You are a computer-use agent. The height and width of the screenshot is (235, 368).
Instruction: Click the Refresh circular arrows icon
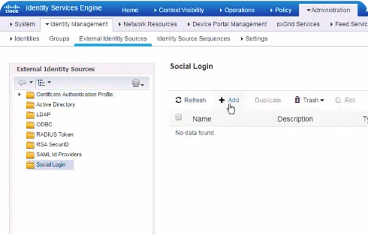[x=178, y=100]
